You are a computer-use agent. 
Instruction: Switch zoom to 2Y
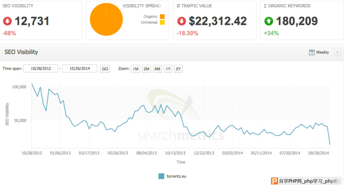click(x=178, y=69)
